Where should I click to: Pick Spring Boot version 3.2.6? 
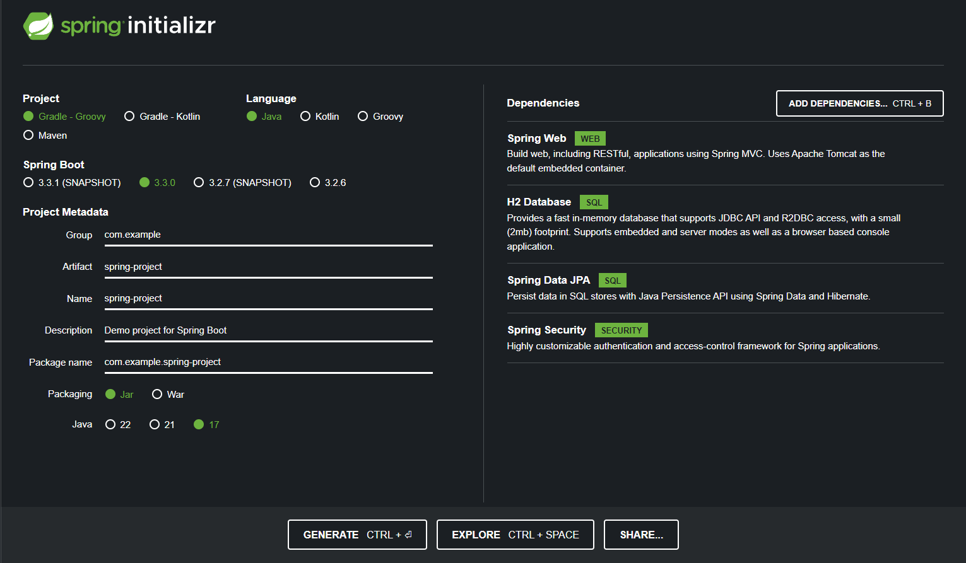327,183
